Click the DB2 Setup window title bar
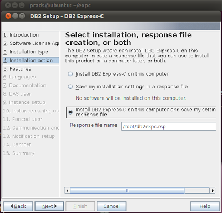 (x=111, y=16)
